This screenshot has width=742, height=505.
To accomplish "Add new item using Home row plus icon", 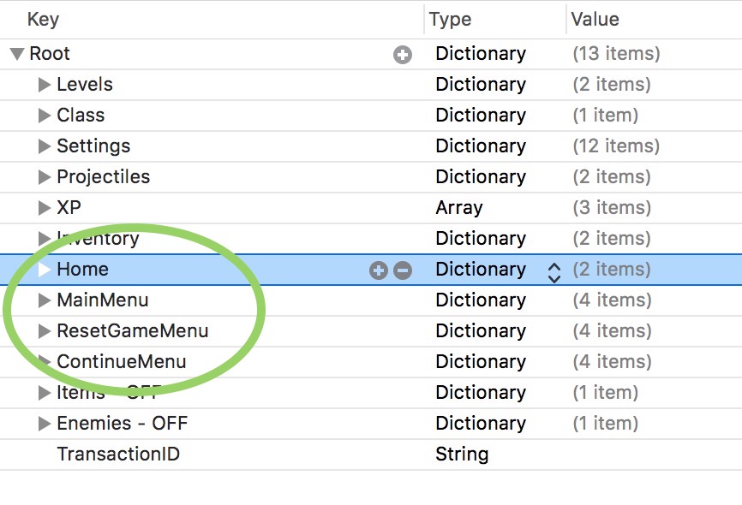I will 378,270.
